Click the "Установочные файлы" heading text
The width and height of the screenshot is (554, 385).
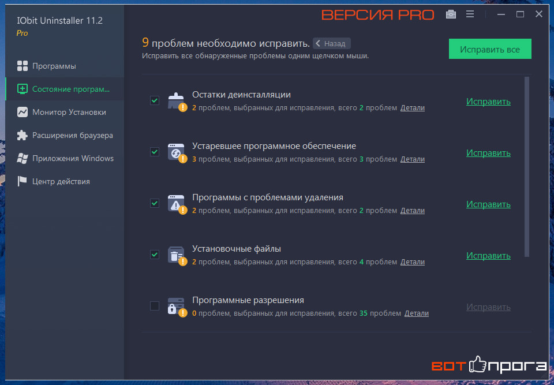pyautogui.click(x=237, y=249)
